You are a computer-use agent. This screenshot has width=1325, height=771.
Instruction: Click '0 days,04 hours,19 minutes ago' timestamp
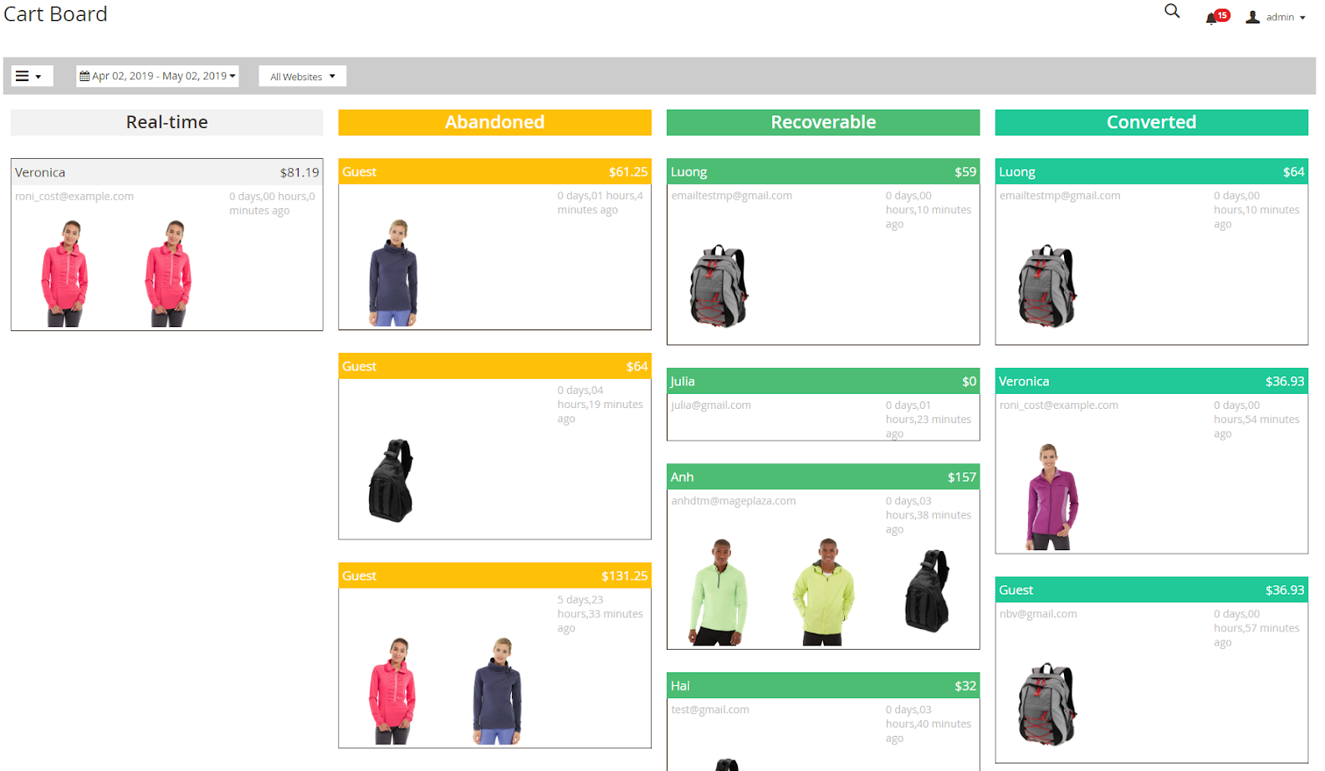[600, 405]
